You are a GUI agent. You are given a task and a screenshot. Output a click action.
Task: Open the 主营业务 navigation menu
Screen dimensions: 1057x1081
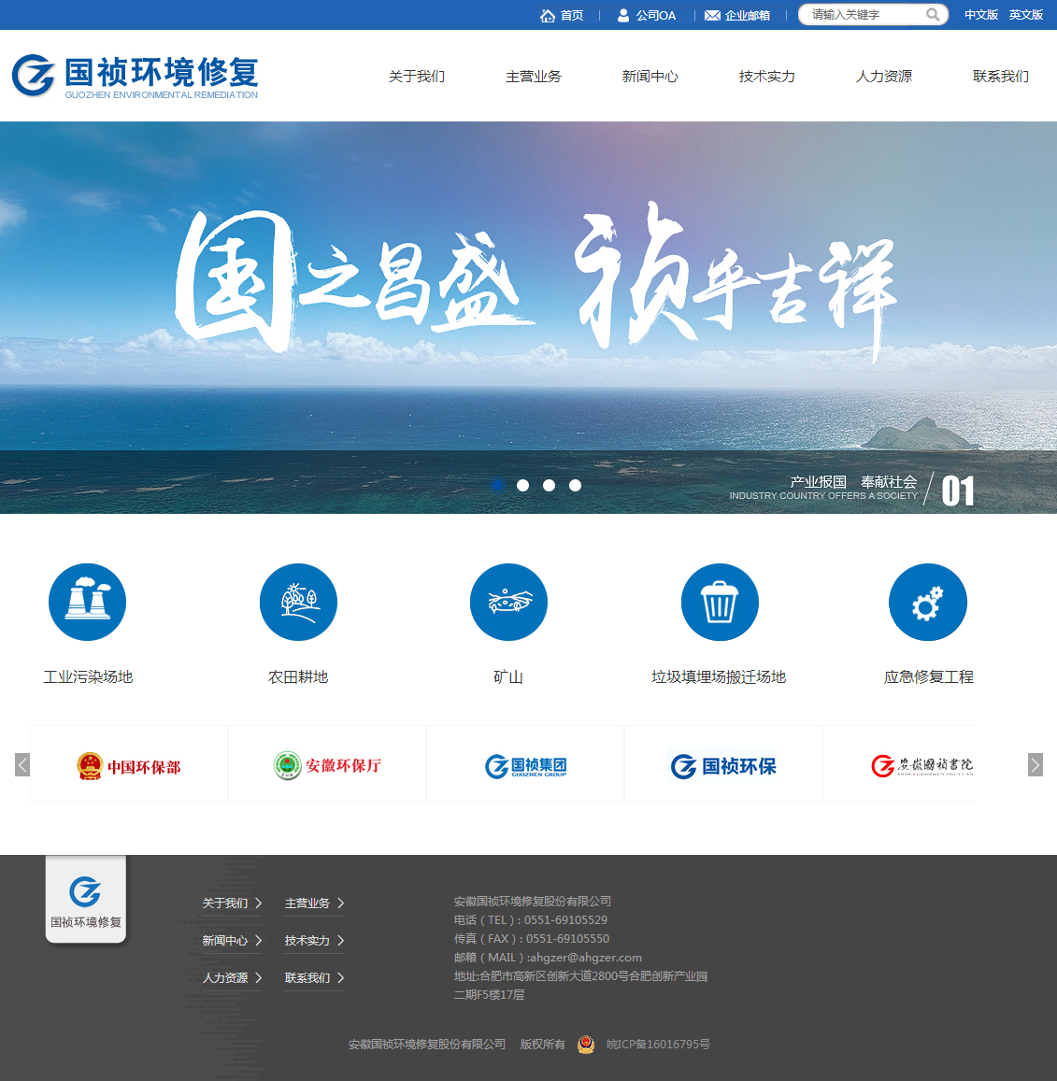click(533, 77)
